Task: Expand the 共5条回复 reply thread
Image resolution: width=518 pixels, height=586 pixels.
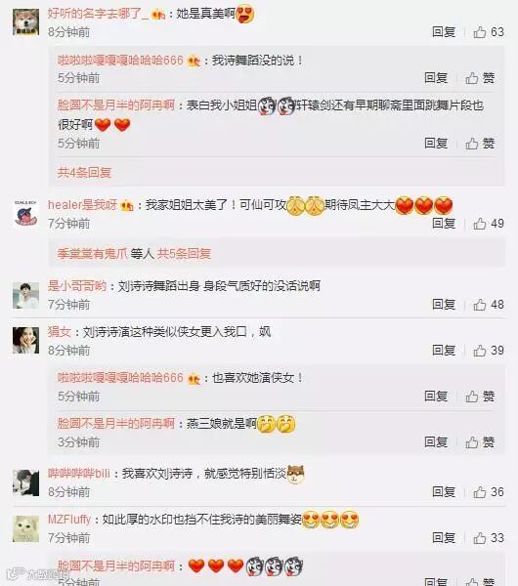Action: pyautogui.click(x=184, y=254)
